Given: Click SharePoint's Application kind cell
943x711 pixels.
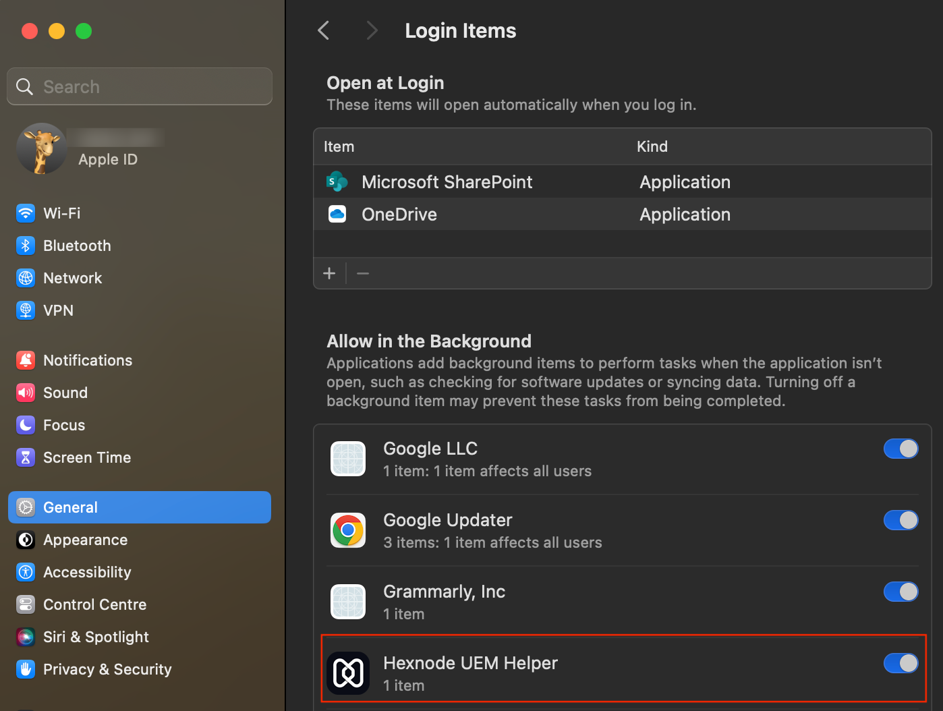Looking at the screenshot, I should [x=685, y=182].
